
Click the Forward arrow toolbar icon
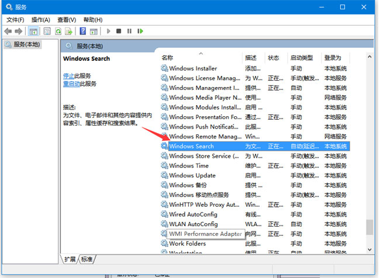19,31
